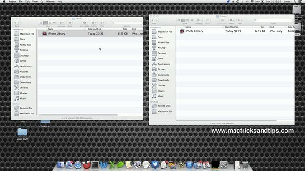
Task: Switch left window to Cover Flow view
Action: click(54, 23)
